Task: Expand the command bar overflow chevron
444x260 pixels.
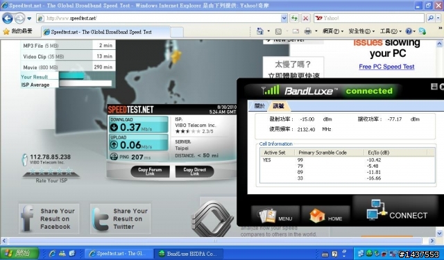Action: tap(440, 28)
